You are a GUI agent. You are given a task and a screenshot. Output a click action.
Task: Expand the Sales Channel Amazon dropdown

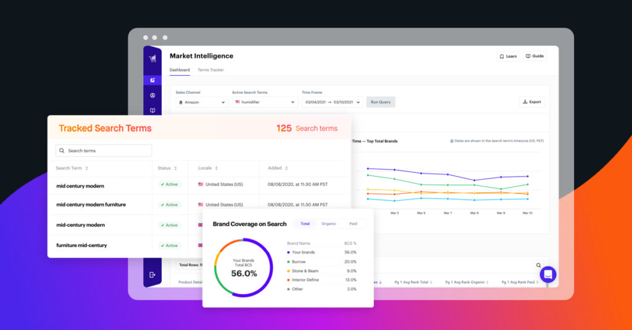point(202,102)
